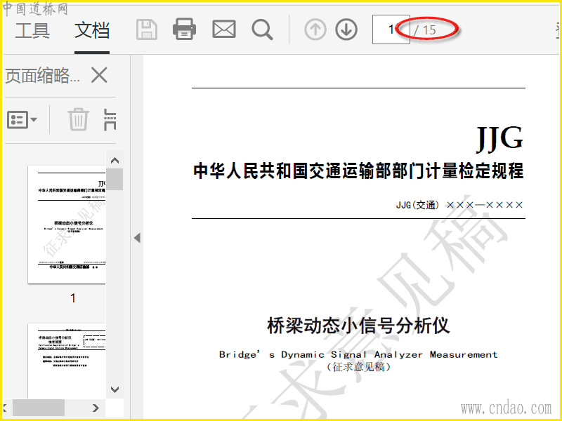The height and width of the screenshot is (421, 562).
Task: Click the save floppy disk icon
Action: pyautogui.click(x=147, y=29)
